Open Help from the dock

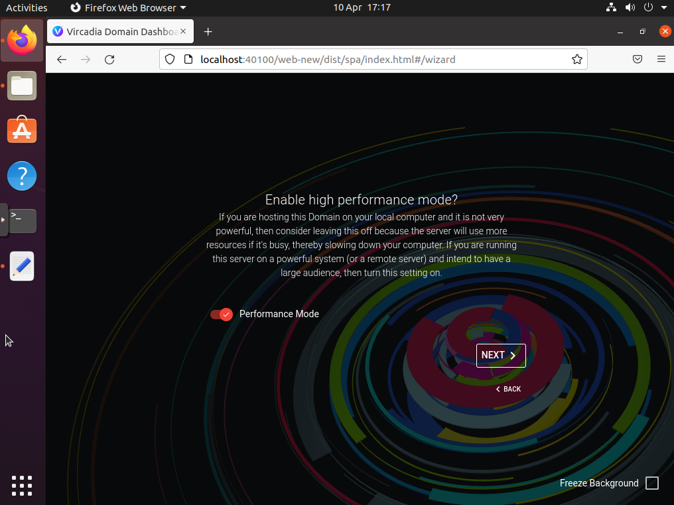click(x=22, y=176)
